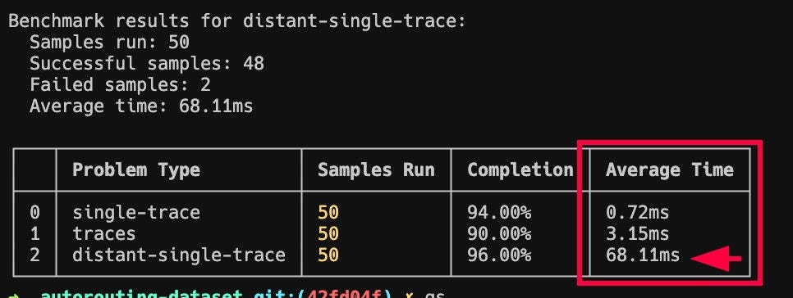Image resolution: width=793 pixels, height=298 pixels.
Task: Click the row index 0 cell
Action: click(x=34, y=212)
